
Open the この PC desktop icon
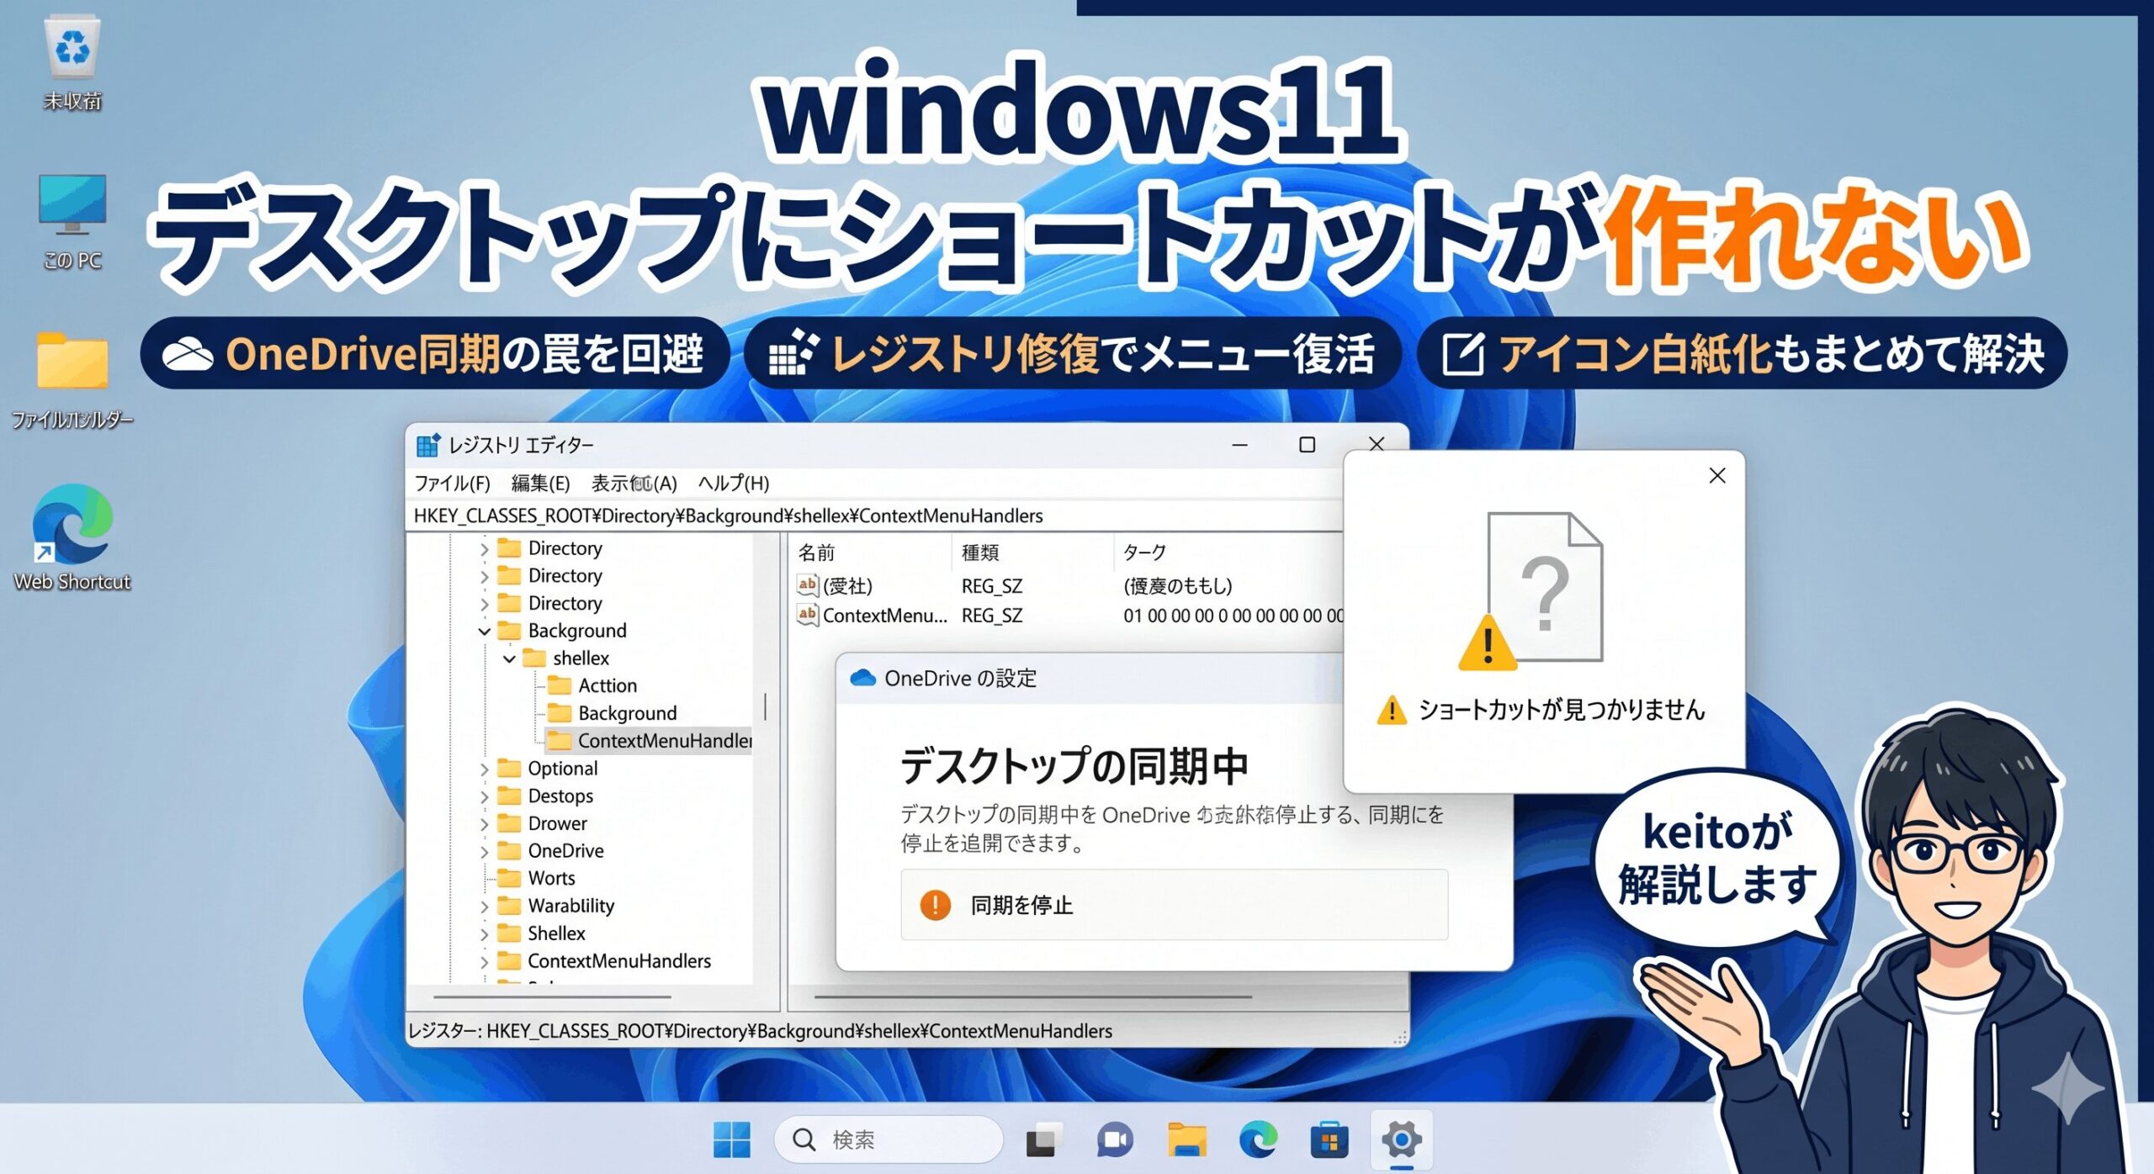pos(72,204)
